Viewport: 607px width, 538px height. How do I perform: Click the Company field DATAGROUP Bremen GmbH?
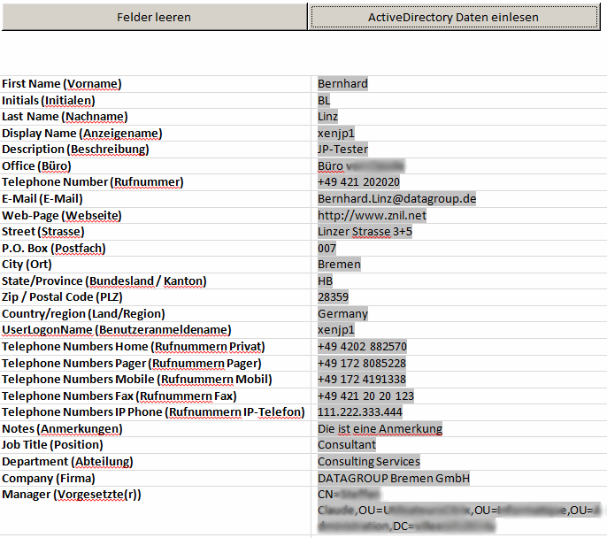[x=394, y=478]
